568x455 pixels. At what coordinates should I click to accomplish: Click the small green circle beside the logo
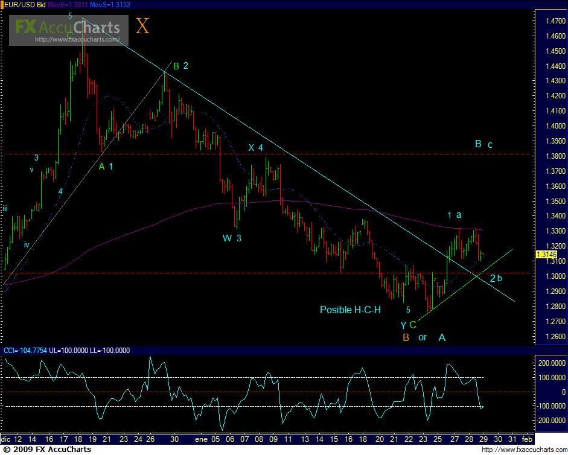[x=71, y=35]
